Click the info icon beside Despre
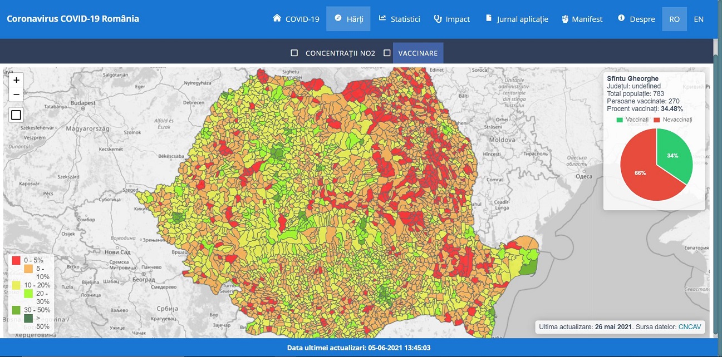The image size is (722, 357). pos(621,18)
